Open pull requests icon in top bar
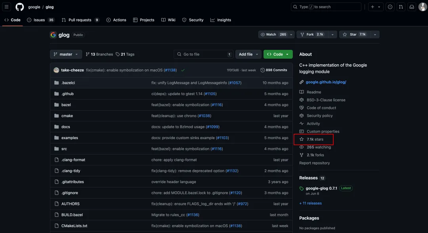Image resolution: width=428 pixels, height=233 pixels. click(401, 7)
